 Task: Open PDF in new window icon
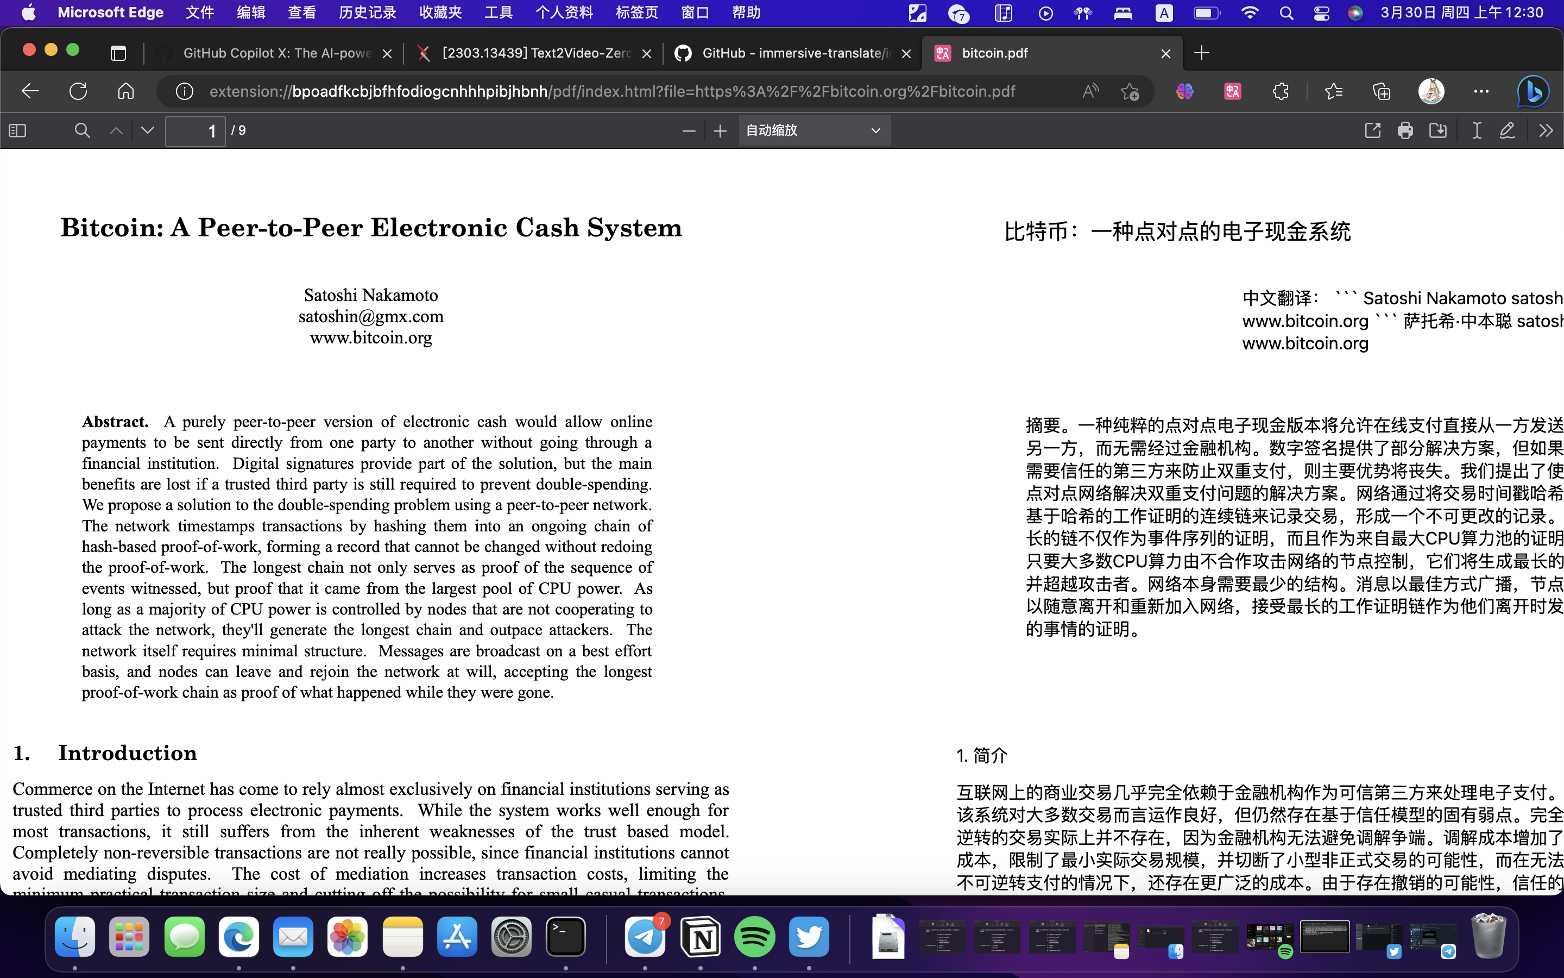(x=1372, y=130)
